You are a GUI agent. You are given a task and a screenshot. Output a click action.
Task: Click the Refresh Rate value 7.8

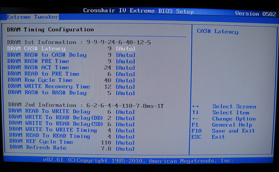(106, 149)
